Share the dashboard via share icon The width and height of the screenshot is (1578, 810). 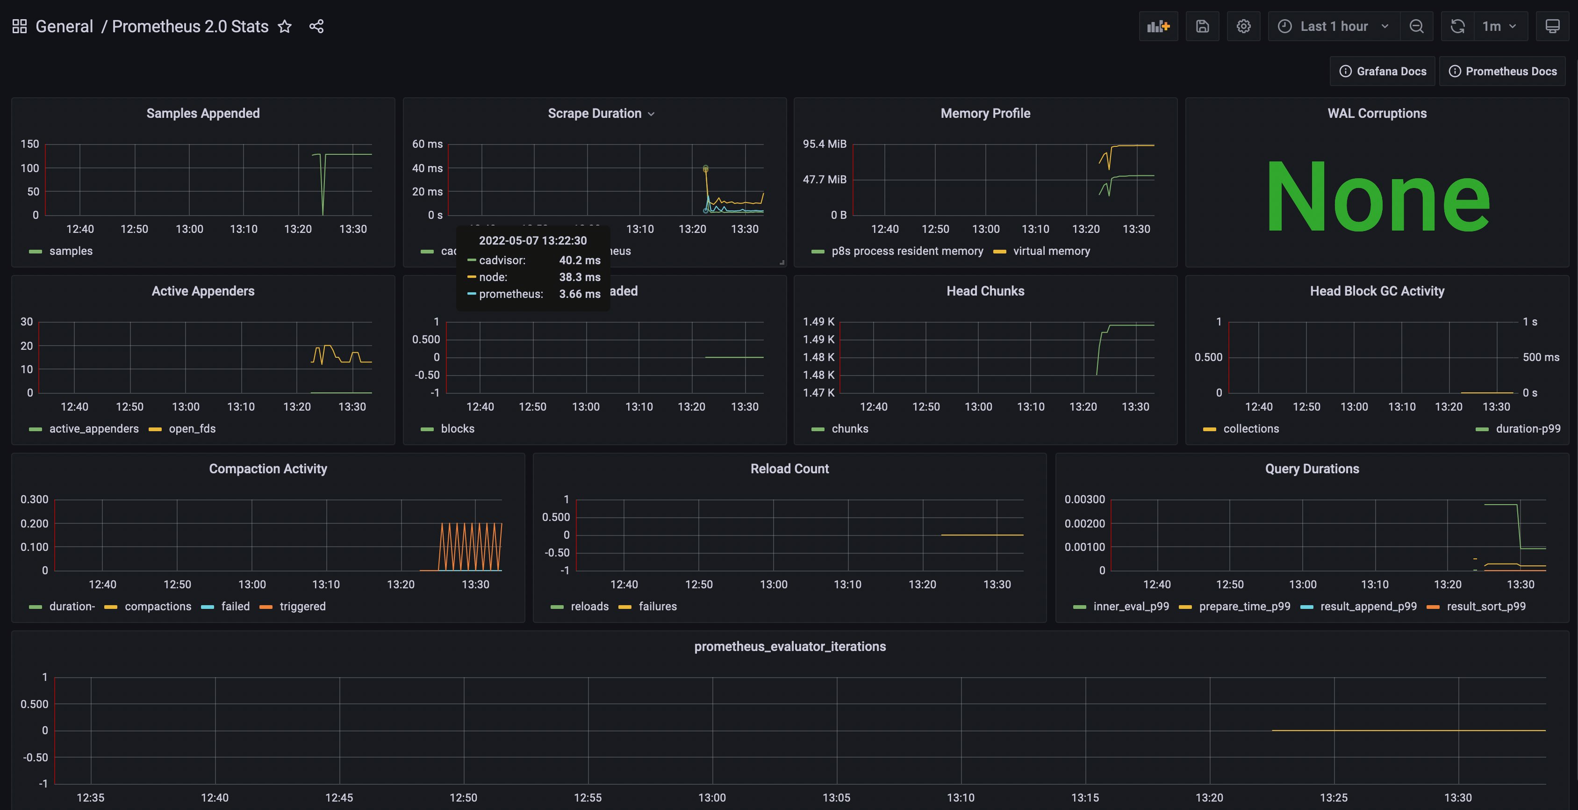coord(317,26)
